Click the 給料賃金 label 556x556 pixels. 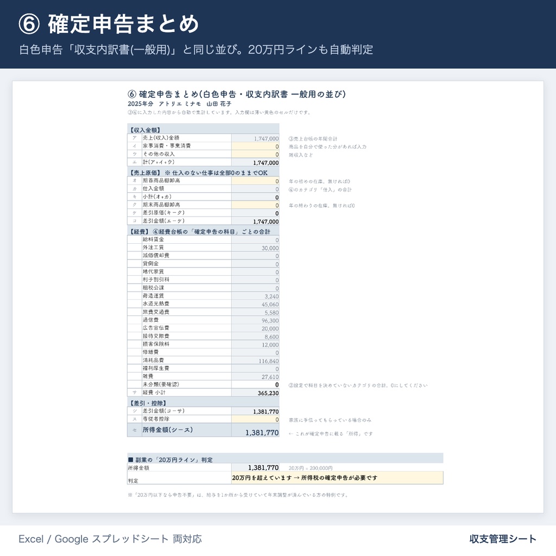pos(153,239)
